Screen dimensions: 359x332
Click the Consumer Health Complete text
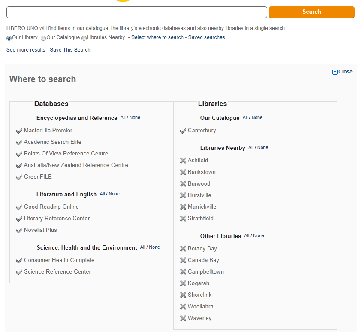point(59,260)
